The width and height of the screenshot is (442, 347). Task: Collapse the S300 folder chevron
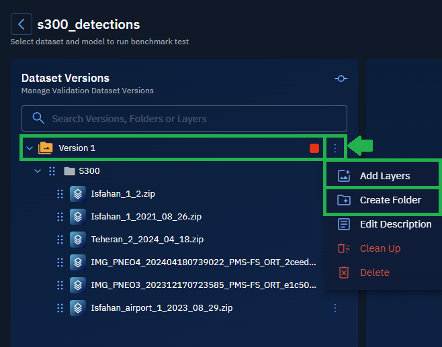point(38,171)
